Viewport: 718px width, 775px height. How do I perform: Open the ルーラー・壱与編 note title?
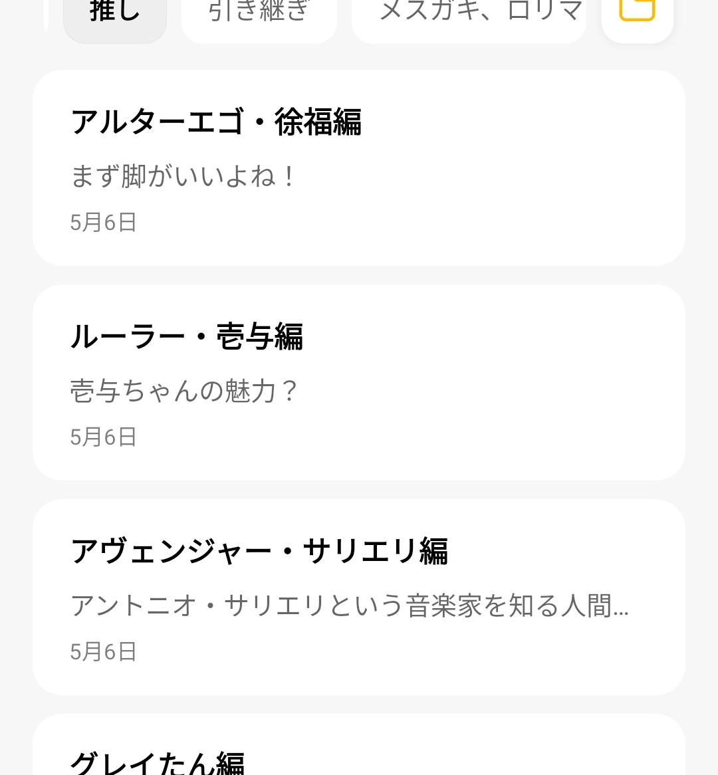187,337
